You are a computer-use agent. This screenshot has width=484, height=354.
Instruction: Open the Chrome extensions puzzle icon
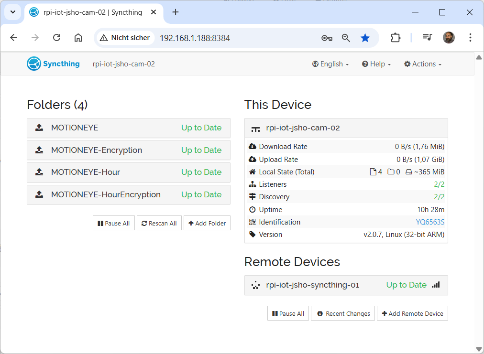click(x=395, y=38)
